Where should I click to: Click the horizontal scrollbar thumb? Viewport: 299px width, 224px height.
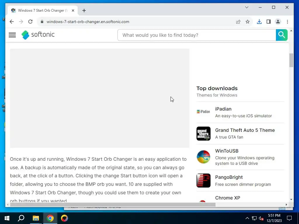pos(113,204)
